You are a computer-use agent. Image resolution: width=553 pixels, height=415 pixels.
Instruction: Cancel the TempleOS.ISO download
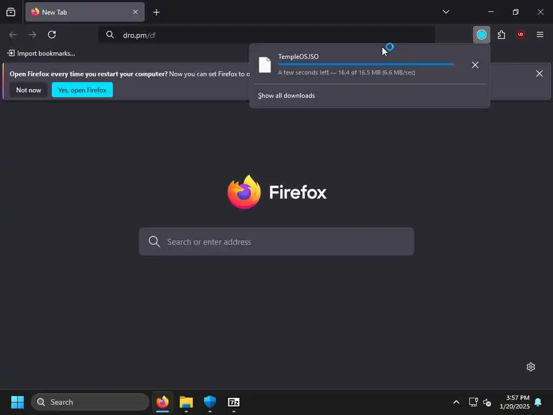[475, 65]
